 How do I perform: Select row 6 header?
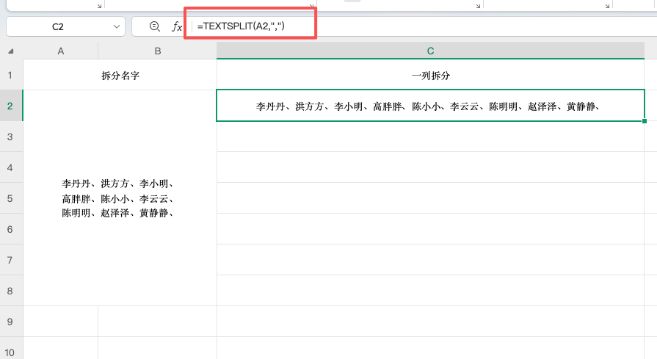click(11, 229)
